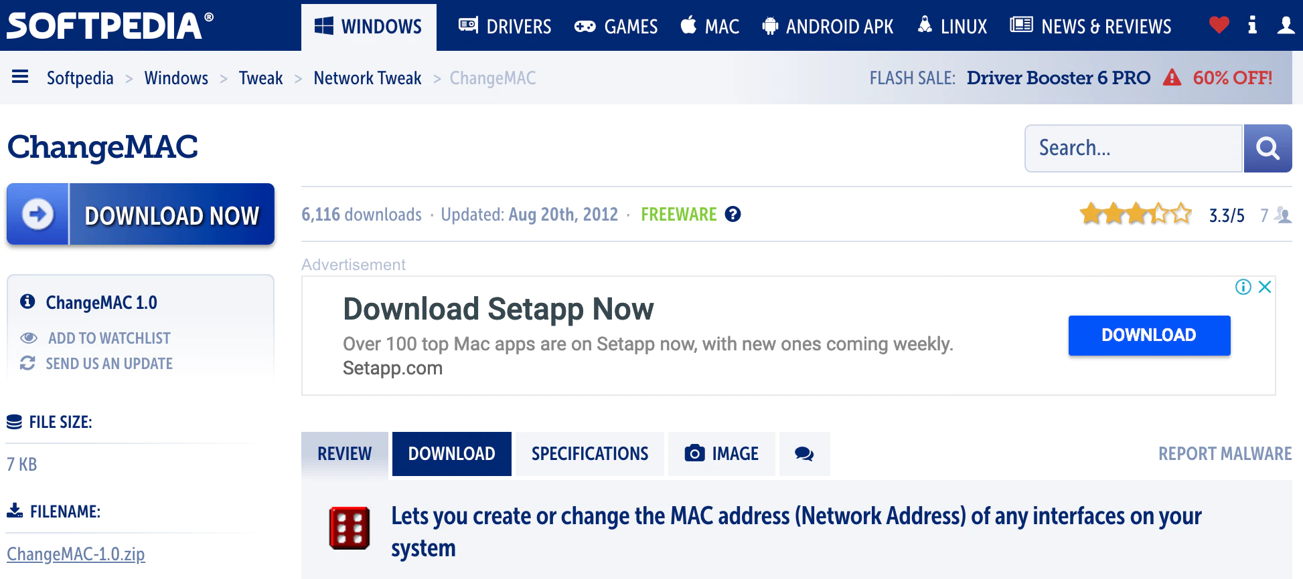
Task: Click the ChangeMAC breadcrumb text
Action: [x=493, y=78]
